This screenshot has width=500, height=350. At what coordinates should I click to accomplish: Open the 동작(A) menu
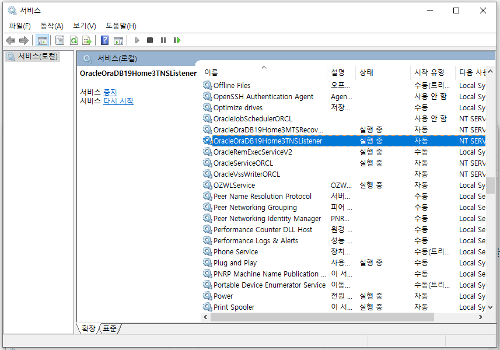[52, 26]
